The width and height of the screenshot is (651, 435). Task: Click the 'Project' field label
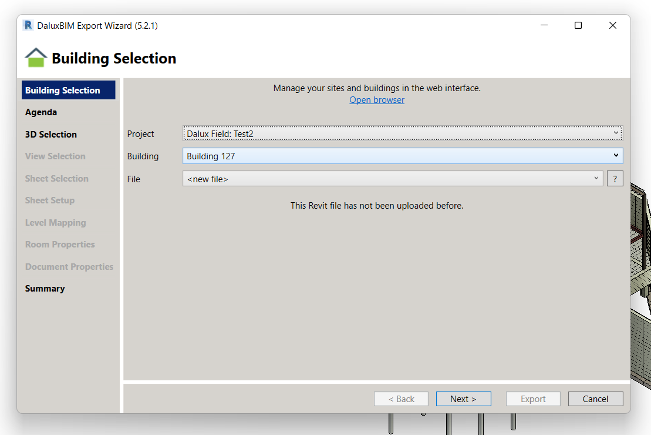pyautogui.click(x=140, y=134)
